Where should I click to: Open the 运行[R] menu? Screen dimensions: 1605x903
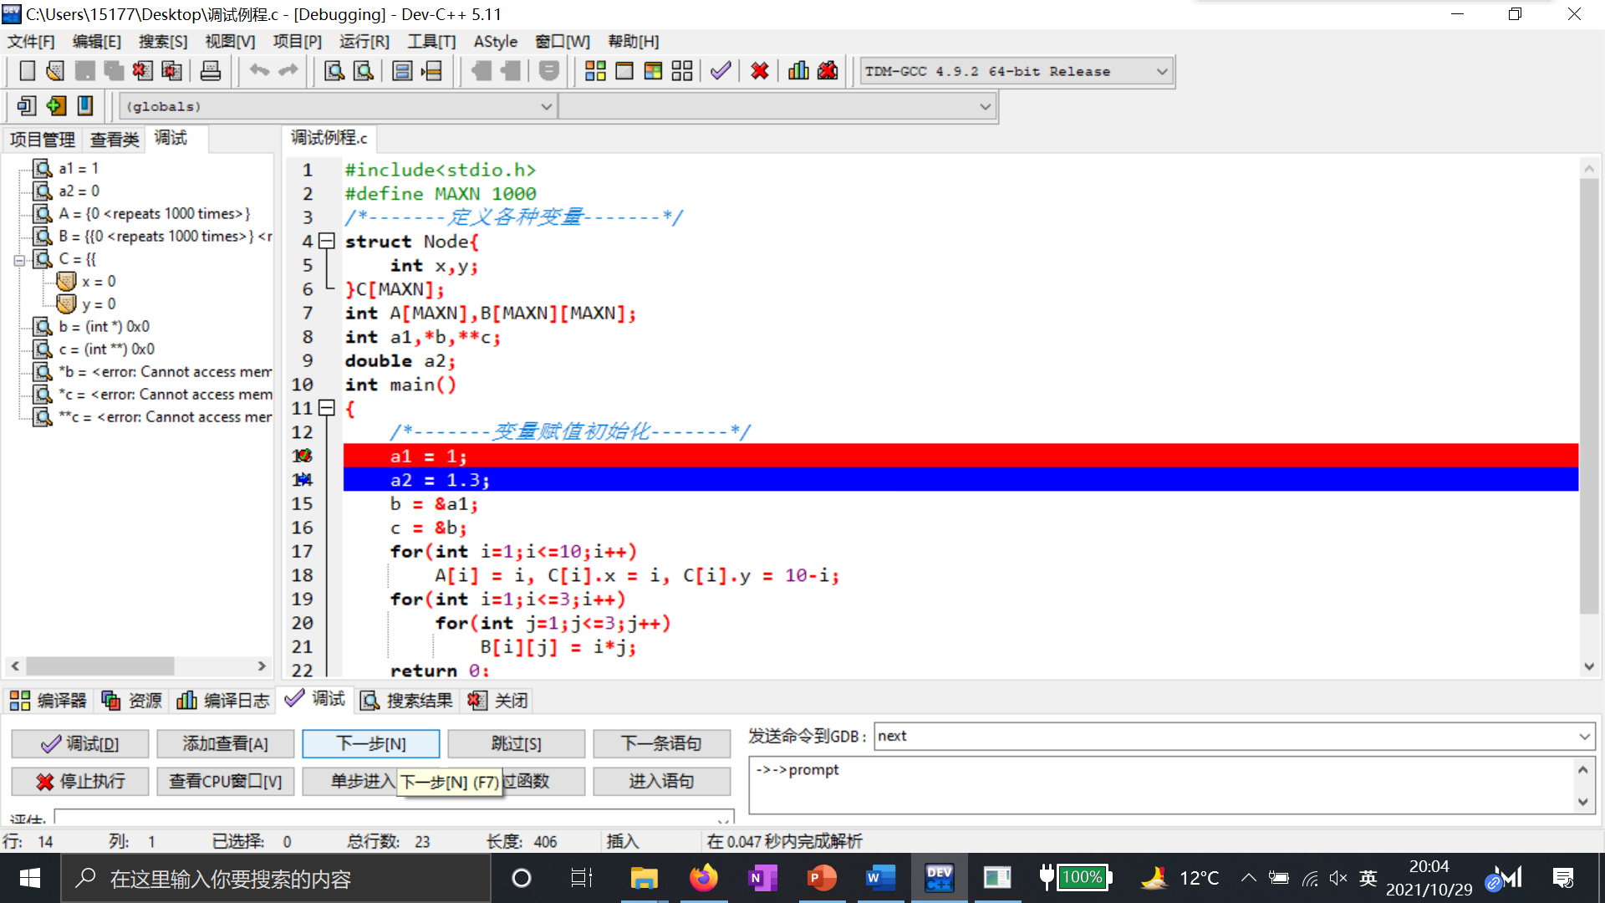tap(364, 41)
